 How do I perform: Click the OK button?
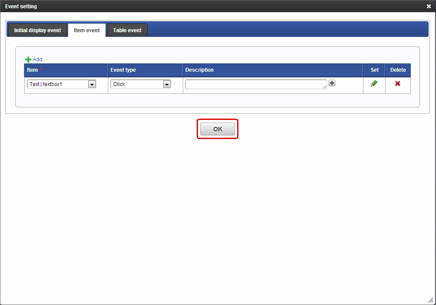coord(218,129)
